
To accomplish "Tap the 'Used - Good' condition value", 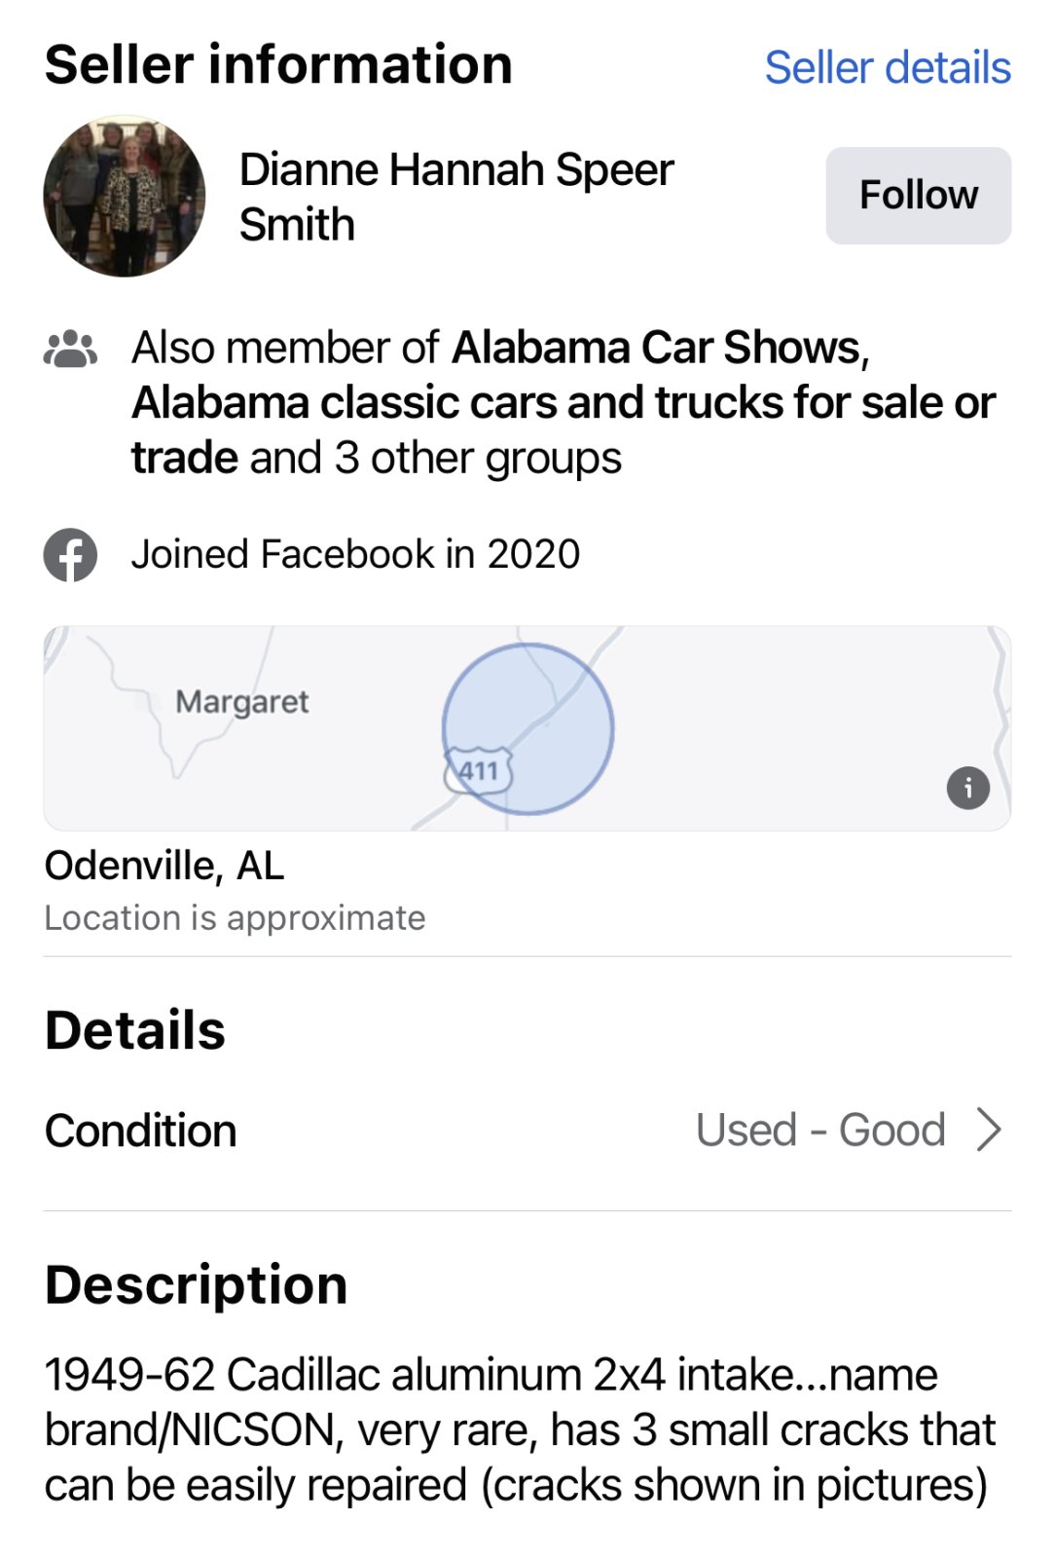I will (x=819, y=1131).
